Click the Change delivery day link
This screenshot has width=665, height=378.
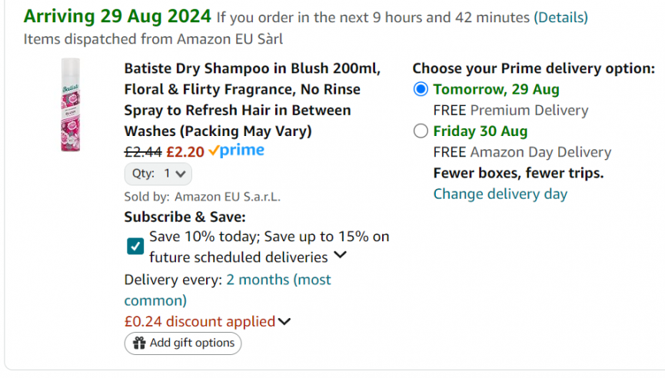point(500,194)
